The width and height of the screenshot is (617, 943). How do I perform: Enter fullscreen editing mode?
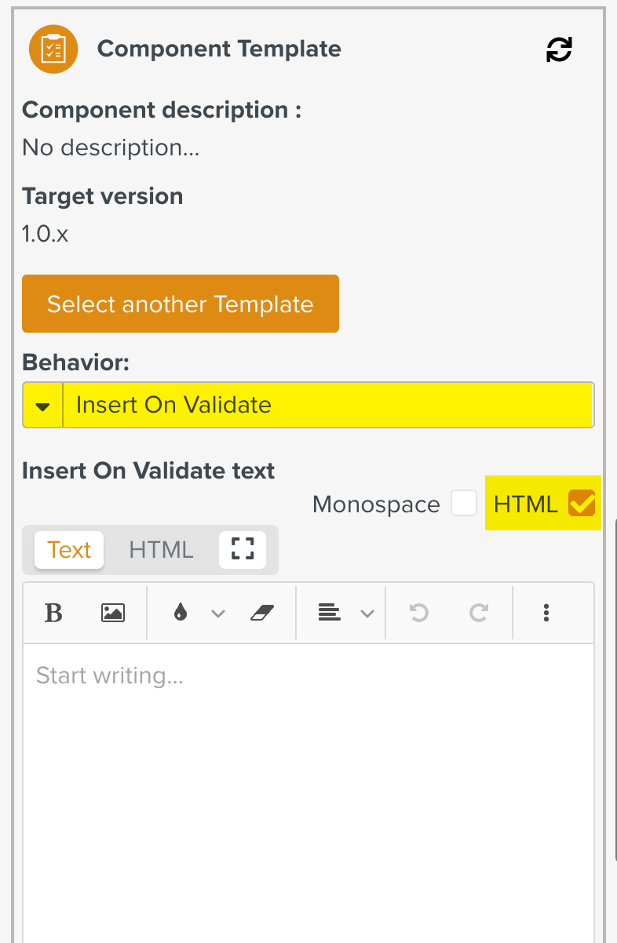tap(243, 550)
